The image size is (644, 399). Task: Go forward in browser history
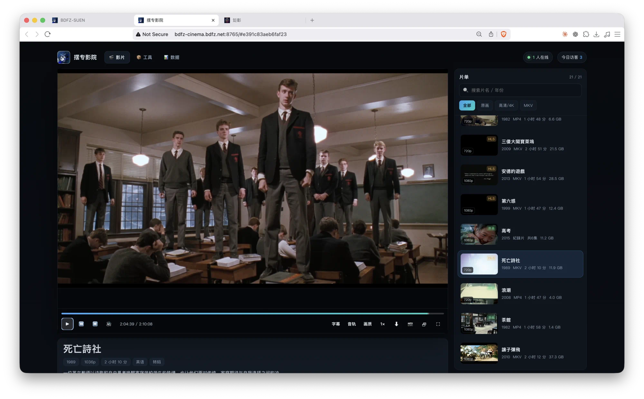pyautogui.click(x=37, y=34)
